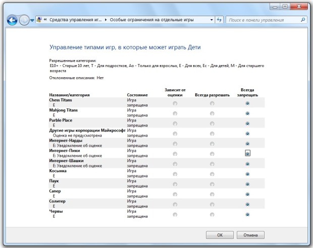Open the 'Средства управления иг...' breadcrumb
This screenshot has height=248, width=313.
tap(75, 20)
